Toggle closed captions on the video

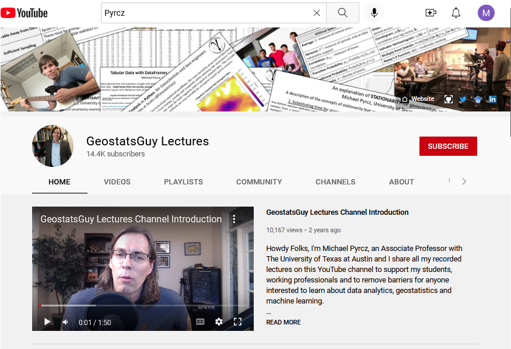pos(200,322)
